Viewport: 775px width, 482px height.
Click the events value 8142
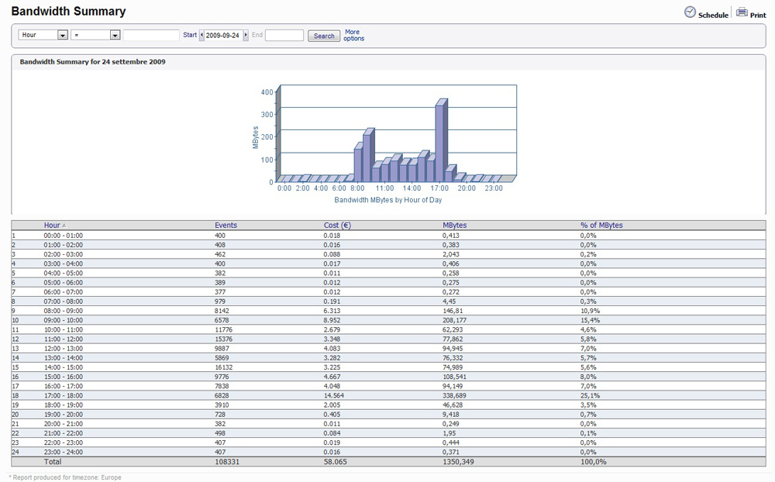pyautogui.click(x=222, y=311)
